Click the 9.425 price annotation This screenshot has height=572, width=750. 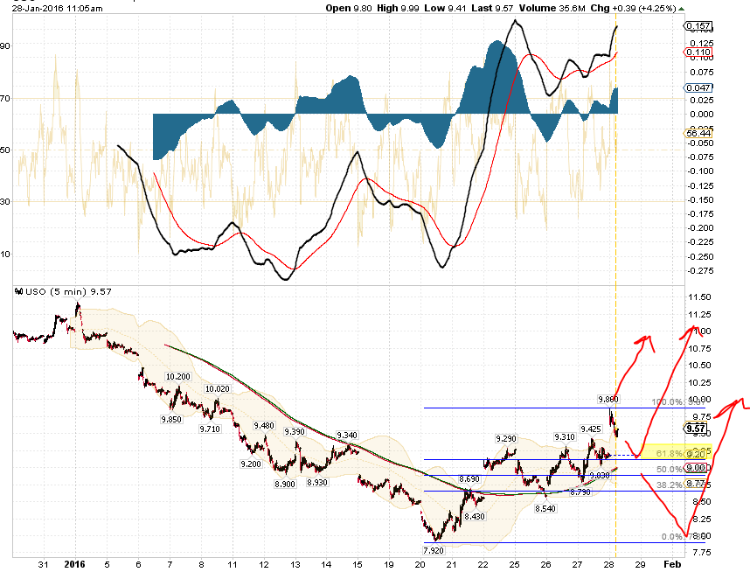591,429
